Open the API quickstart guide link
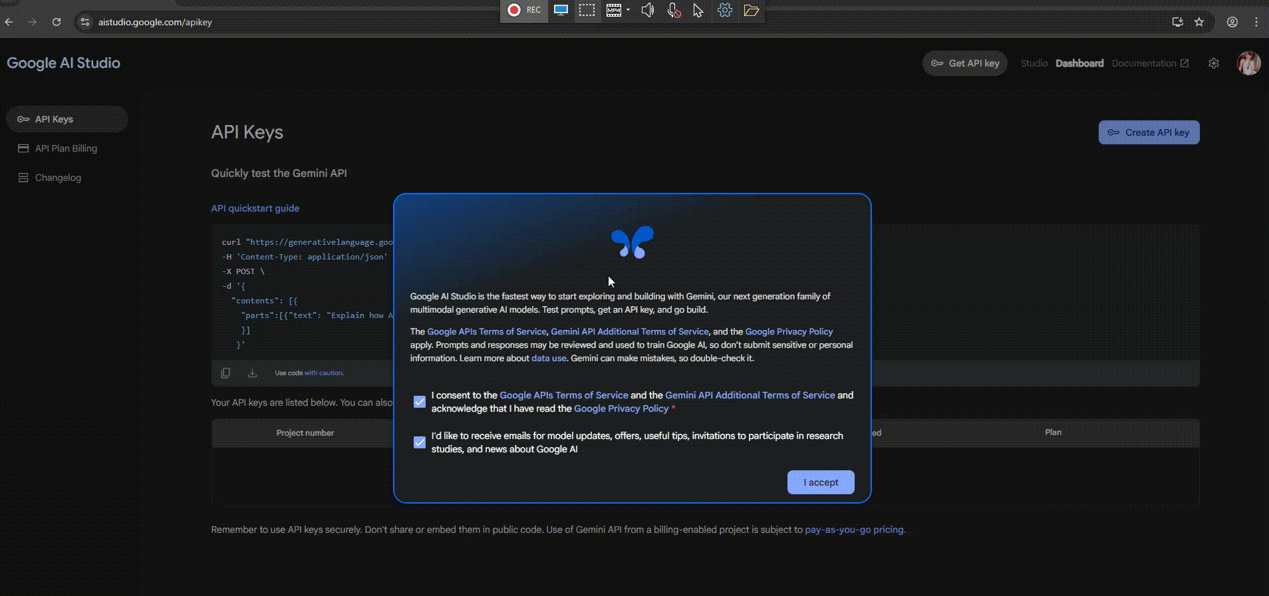Viewport: 1269px width, 596px height. 255,208
